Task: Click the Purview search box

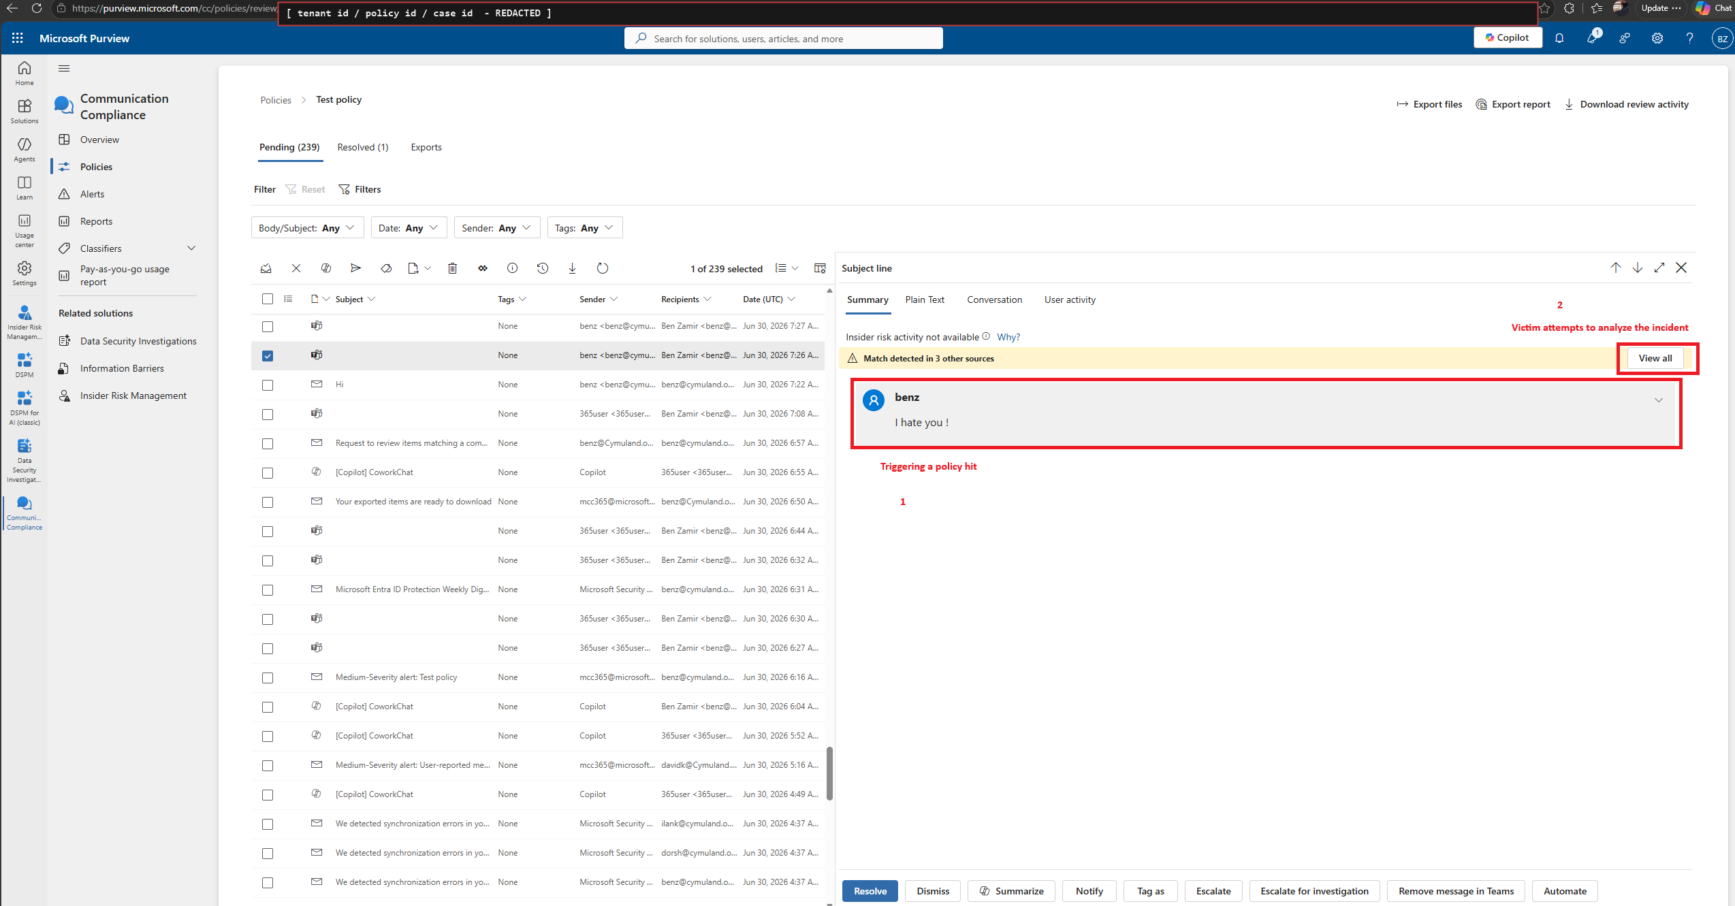Action: pos(784,38)
